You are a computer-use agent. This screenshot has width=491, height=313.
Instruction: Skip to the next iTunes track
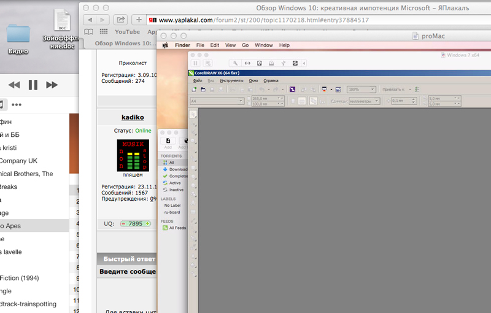52,85
